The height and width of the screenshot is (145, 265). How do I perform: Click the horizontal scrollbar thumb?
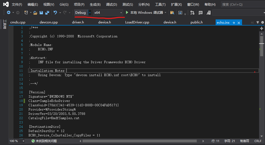[x=140, y=141]
